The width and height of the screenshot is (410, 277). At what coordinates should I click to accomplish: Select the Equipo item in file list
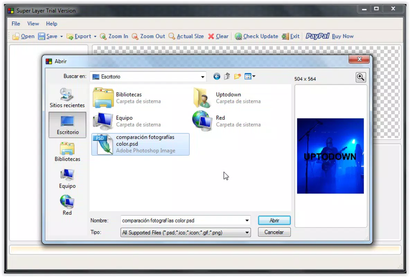pos(127,121)
